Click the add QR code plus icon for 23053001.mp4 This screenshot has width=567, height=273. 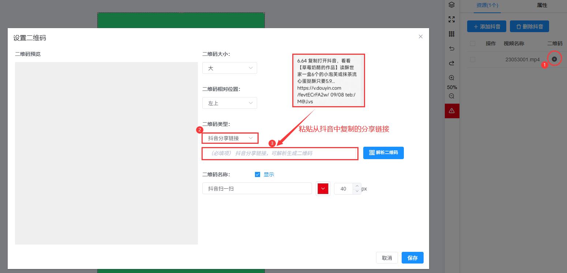coord(554,59)
